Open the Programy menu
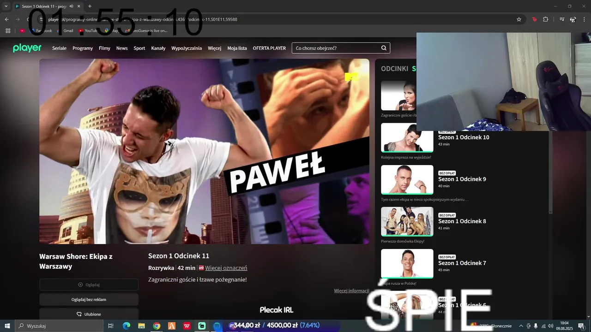 83,48
